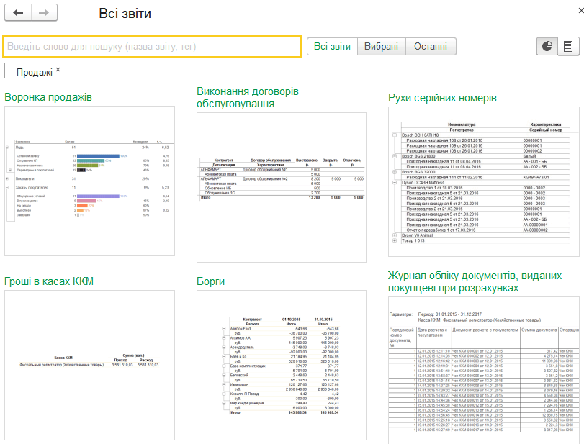Click the Виконання договорів обслуговування preview thumbnail
The width and height of the screenshot is (584, 444).
[282, 188]
